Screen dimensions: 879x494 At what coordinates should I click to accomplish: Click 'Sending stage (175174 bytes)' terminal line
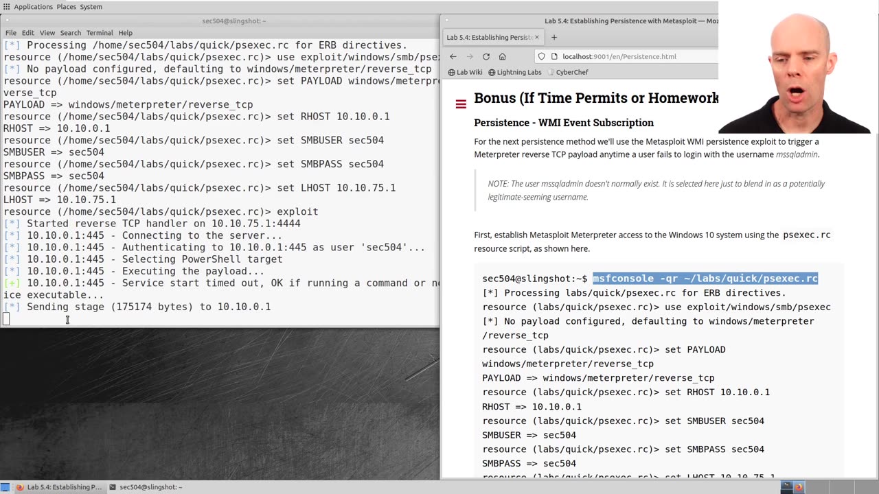137,307
